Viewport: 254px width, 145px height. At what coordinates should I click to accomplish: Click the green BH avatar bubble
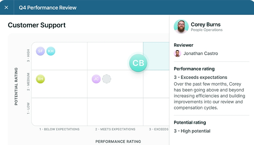pyautogui.click(x=40, y=79)
